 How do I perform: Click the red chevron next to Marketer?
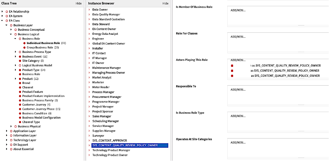tap(89, 83)
